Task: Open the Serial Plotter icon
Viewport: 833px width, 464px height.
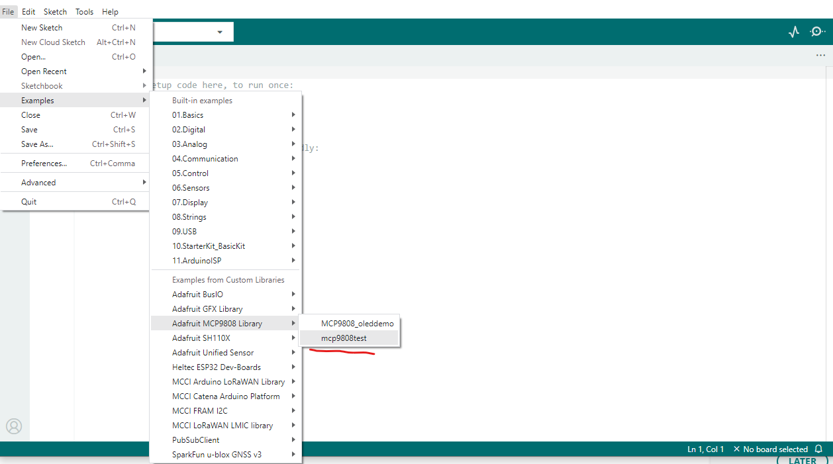Action: click(x=794, y=32)
